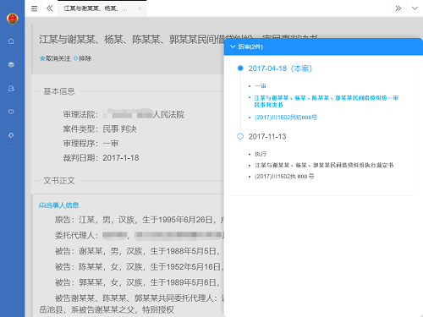Click the national emblem logo in sidebar
The height and width of the screenshot is (317, 423).
(12, 19)
